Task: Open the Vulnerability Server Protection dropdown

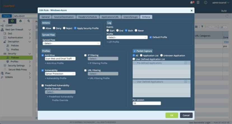Action: 60,74
